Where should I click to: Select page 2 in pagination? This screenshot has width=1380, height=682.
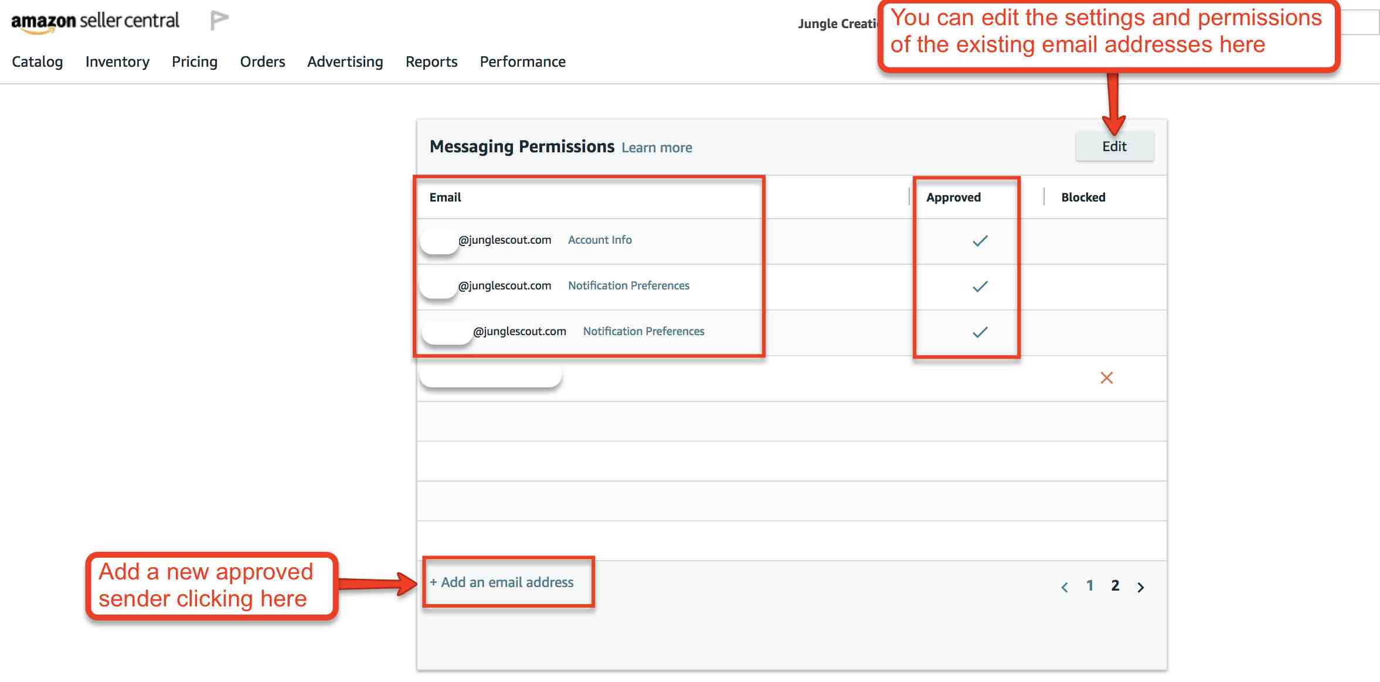[1115, 585]
